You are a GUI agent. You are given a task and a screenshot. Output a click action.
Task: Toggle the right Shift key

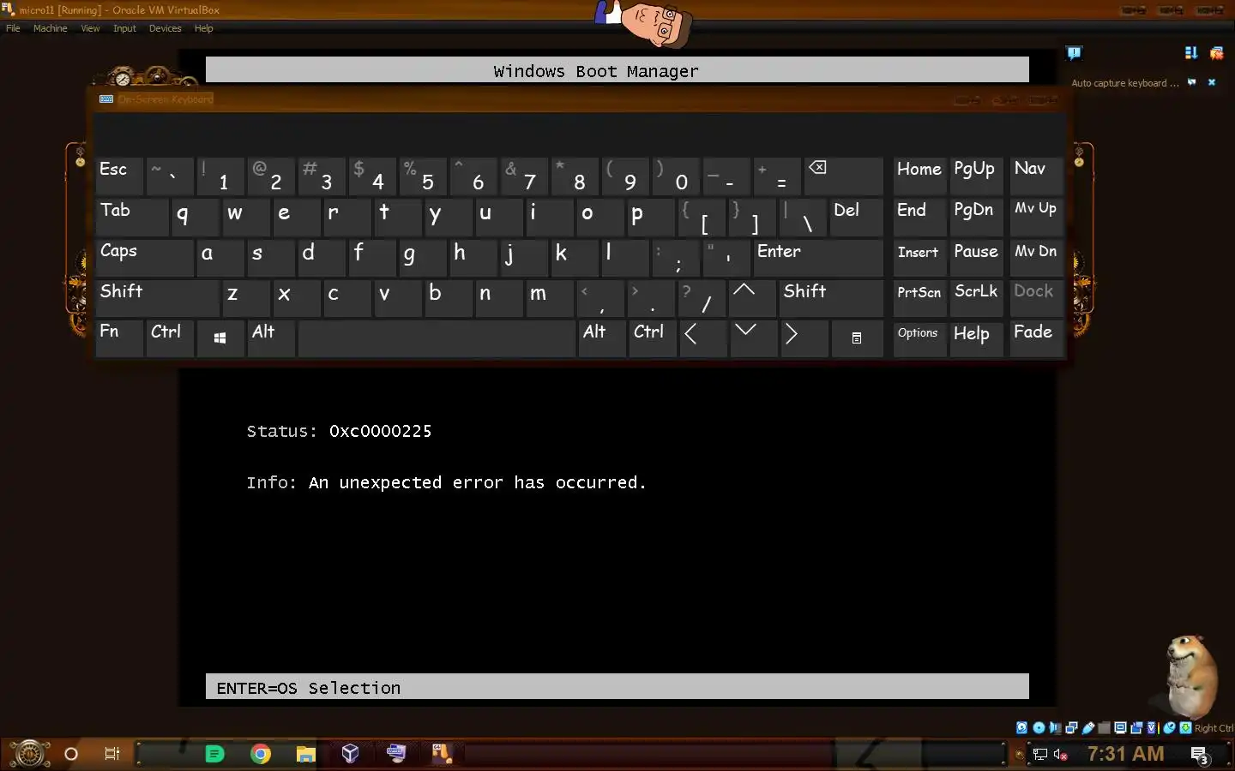point(830,298)
